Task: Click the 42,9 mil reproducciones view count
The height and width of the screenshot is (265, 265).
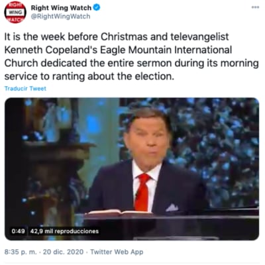Action: click(x=64, y=231)
